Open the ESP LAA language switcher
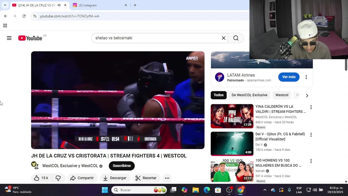Viewport: 348px width, 196px height. point(299,190)
